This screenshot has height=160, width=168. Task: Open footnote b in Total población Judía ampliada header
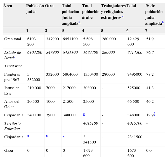point(79,23)
